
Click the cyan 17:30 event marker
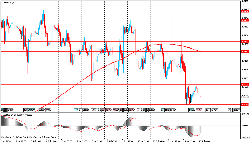192,110
